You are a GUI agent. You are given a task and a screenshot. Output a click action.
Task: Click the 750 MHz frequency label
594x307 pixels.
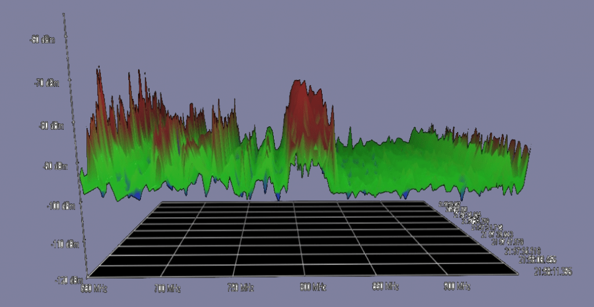[240, 287]
